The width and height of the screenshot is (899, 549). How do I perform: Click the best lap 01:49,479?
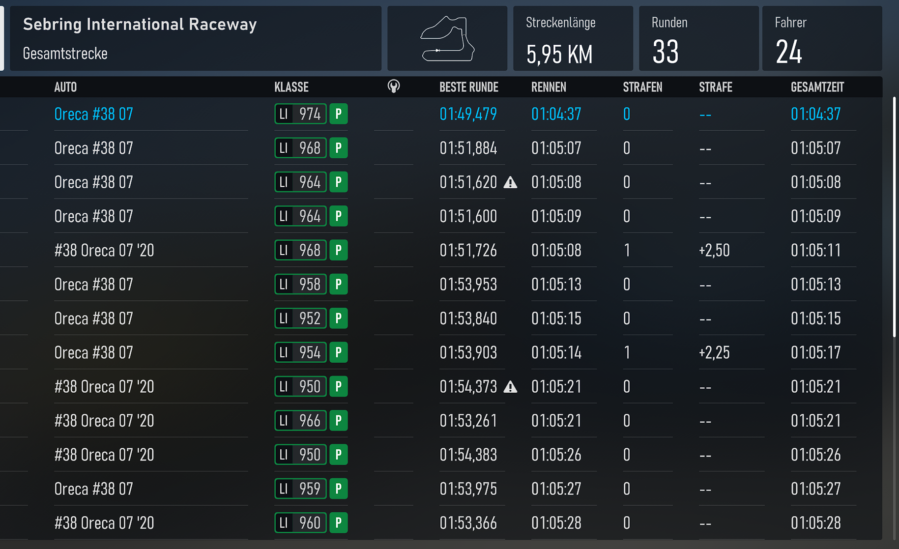[468, 114]
